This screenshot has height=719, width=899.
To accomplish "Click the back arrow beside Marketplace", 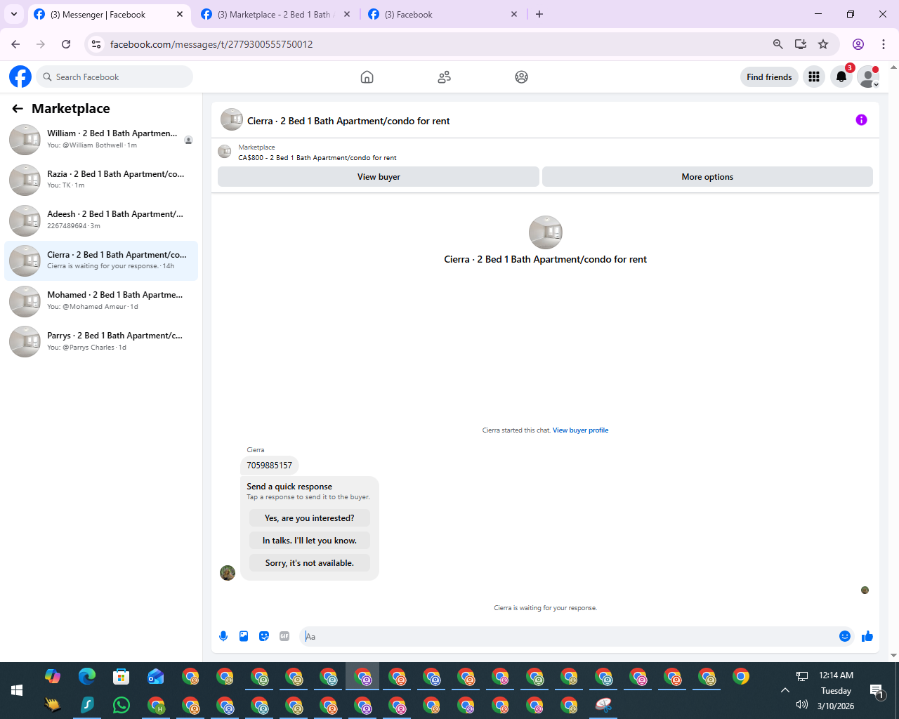I will point(18,109).
